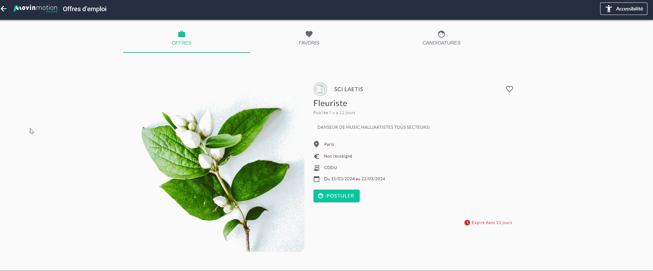653x271 pixels.
Task: Select the face icon above CANDIDATURES
Action: click(441, 34)
